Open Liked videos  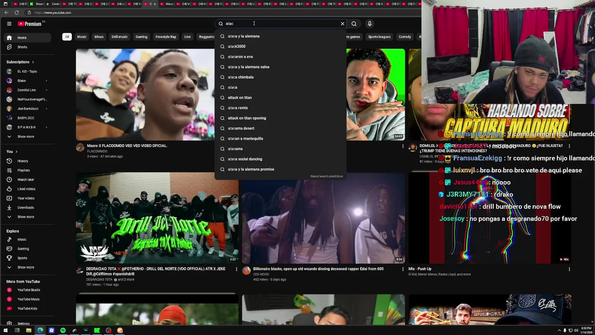coord(27,189)
